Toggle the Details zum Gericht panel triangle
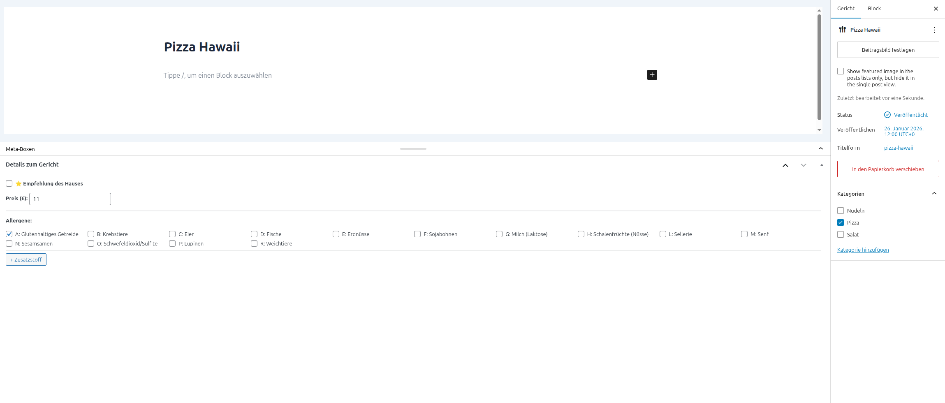The width and height of the screenshot is (945, 403). [x=822, y=165]
